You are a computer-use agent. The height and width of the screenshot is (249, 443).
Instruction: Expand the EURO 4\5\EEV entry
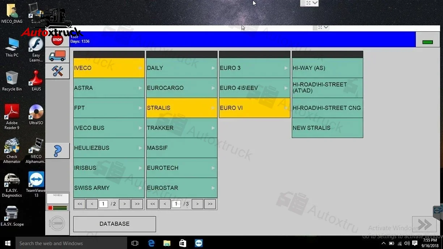pos(255,88)
